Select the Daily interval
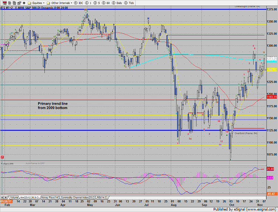Viewport: 278px width, 212px height. point(117,3)
